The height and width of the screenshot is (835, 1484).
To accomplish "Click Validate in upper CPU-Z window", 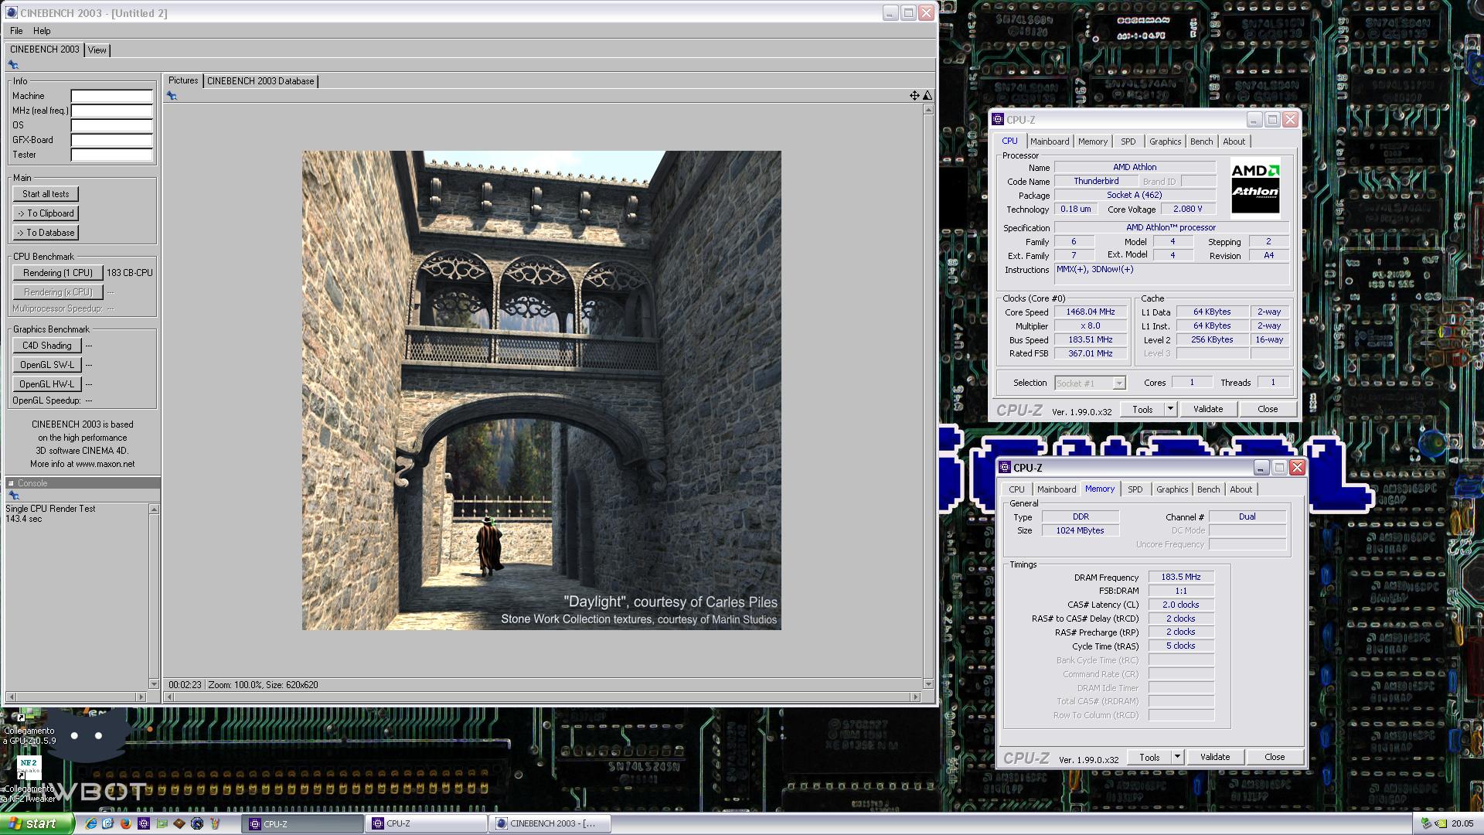I will click(x=1208, y=409).
